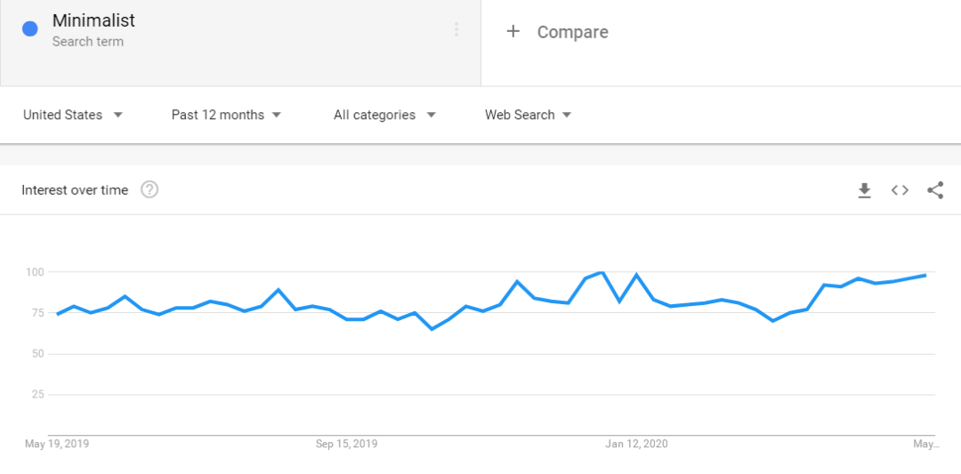Click the end of the trend line

click(x=925, y=276)
